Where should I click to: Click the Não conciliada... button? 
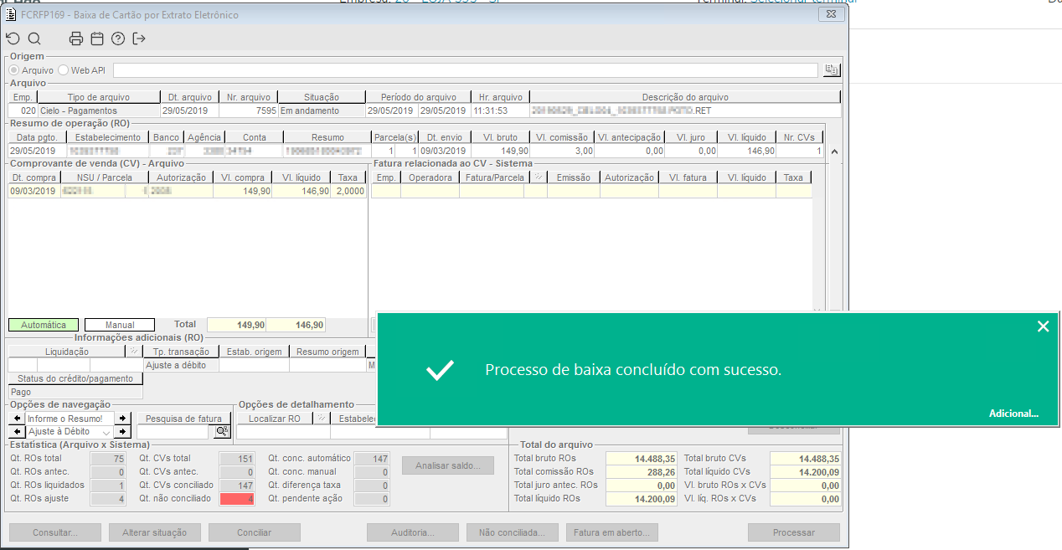point(513,532)
